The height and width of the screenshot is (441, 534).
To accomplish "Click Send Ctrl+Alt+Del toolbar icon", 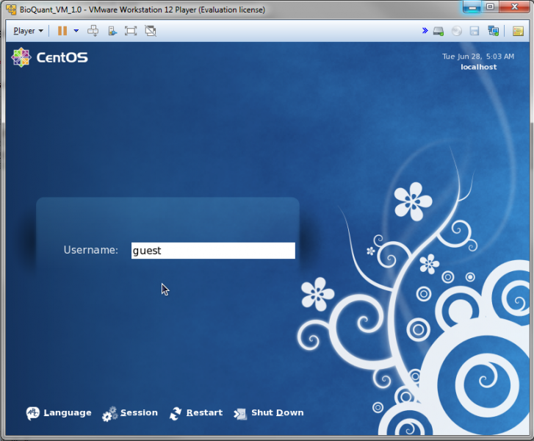I will tap(93, 31).
